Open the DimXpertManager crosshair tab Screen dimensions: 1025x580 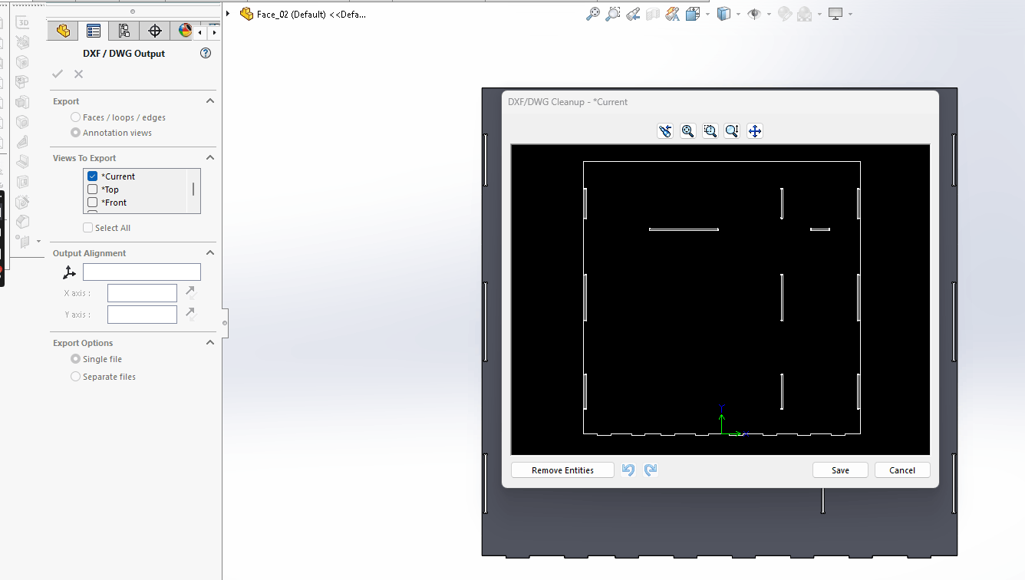pyautogui.click(x=154, y=31)
